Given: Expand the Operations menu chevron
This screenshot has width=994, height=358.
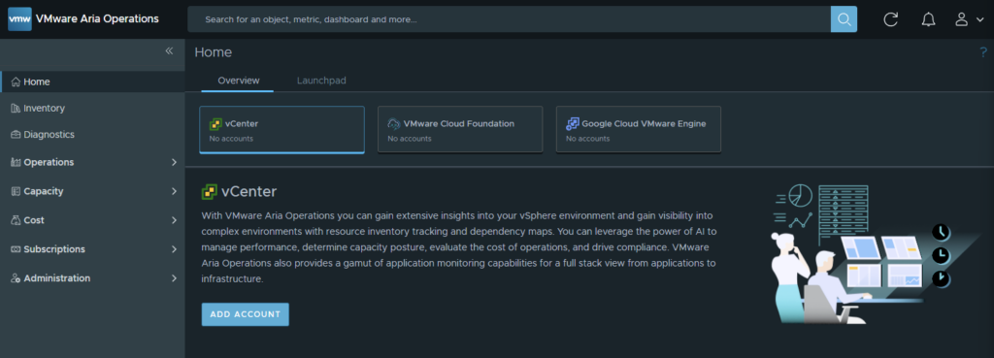Looking at the screenshot, I should [175, 162].
